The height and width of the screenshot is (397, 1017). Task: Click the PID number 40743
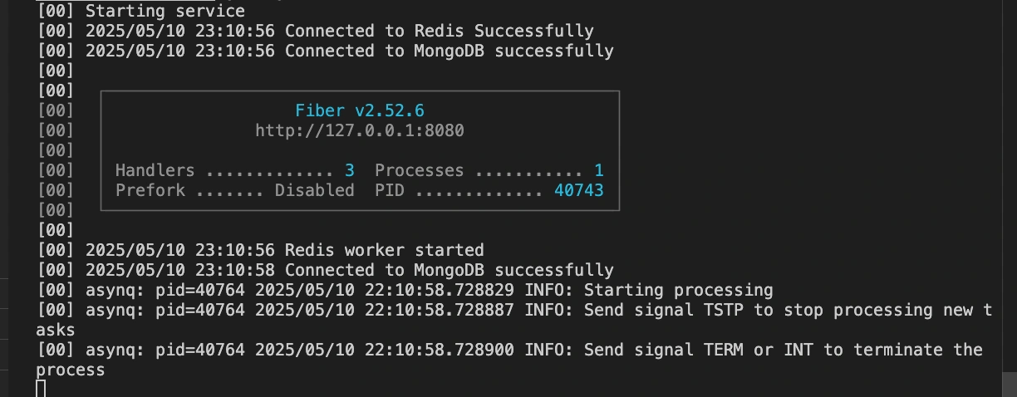coord(578,190)
